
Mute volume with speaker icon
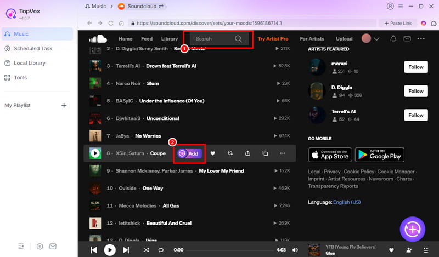tap(295, 250)
